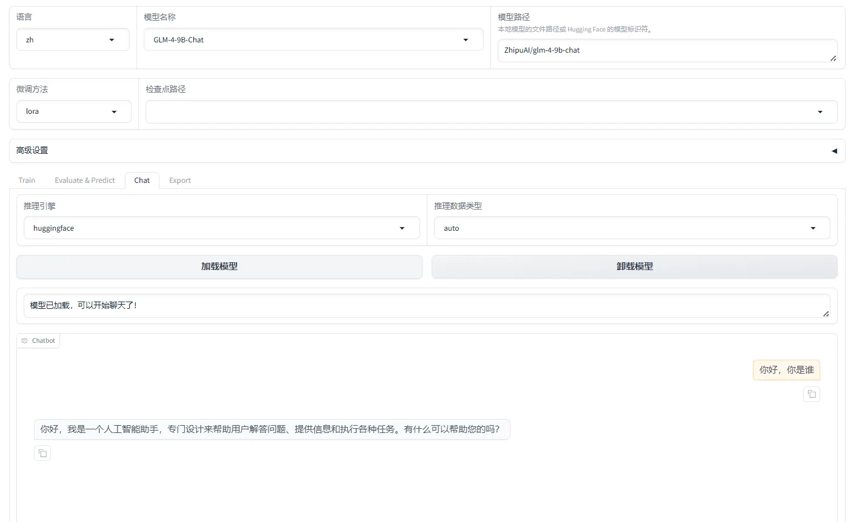Open the empty 检查点路径 dropdown

pyautogui.click(x=491, y=112)
